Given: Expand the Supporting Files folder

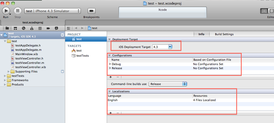Looking at the screenshot, I should click(x=9, y=71).
